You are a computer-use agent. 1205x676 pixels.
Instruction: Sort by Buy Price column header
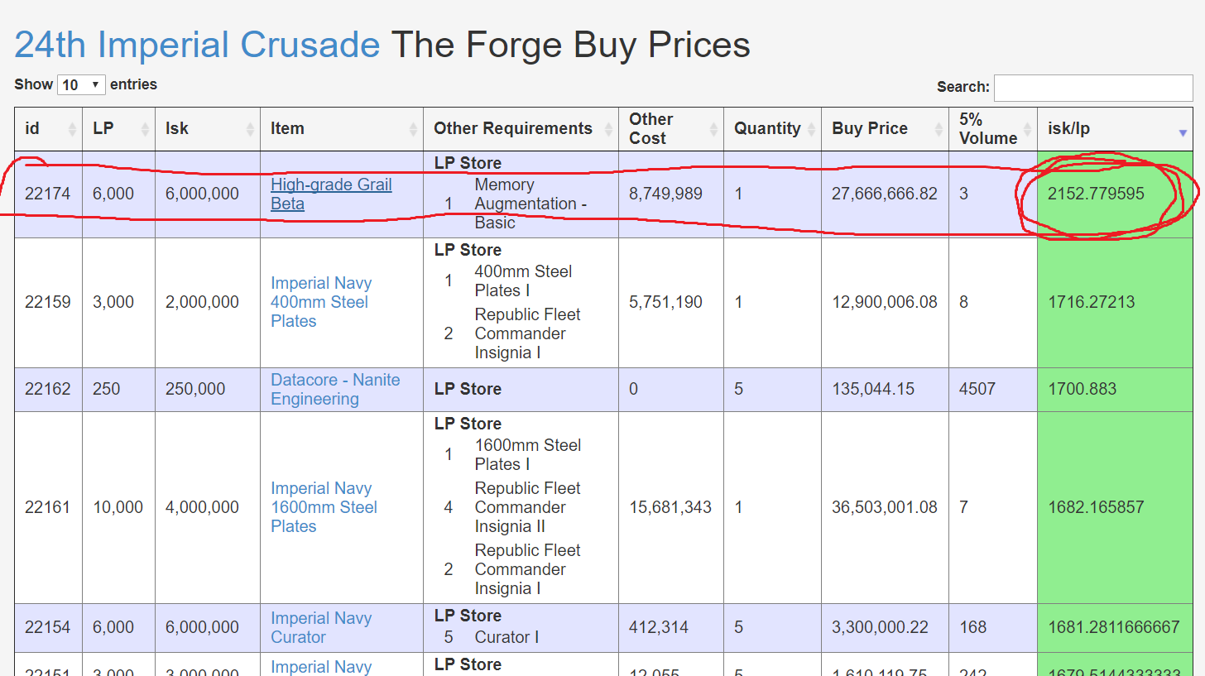885,128
